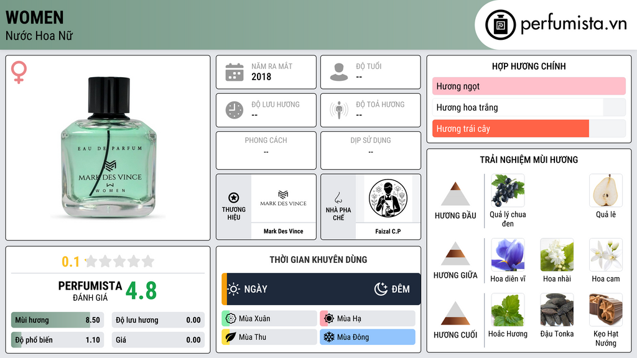The height and width of the screenshot is (358, 637).
Task: Select the Đậu Tonka note image
Action: coord(557,310)
